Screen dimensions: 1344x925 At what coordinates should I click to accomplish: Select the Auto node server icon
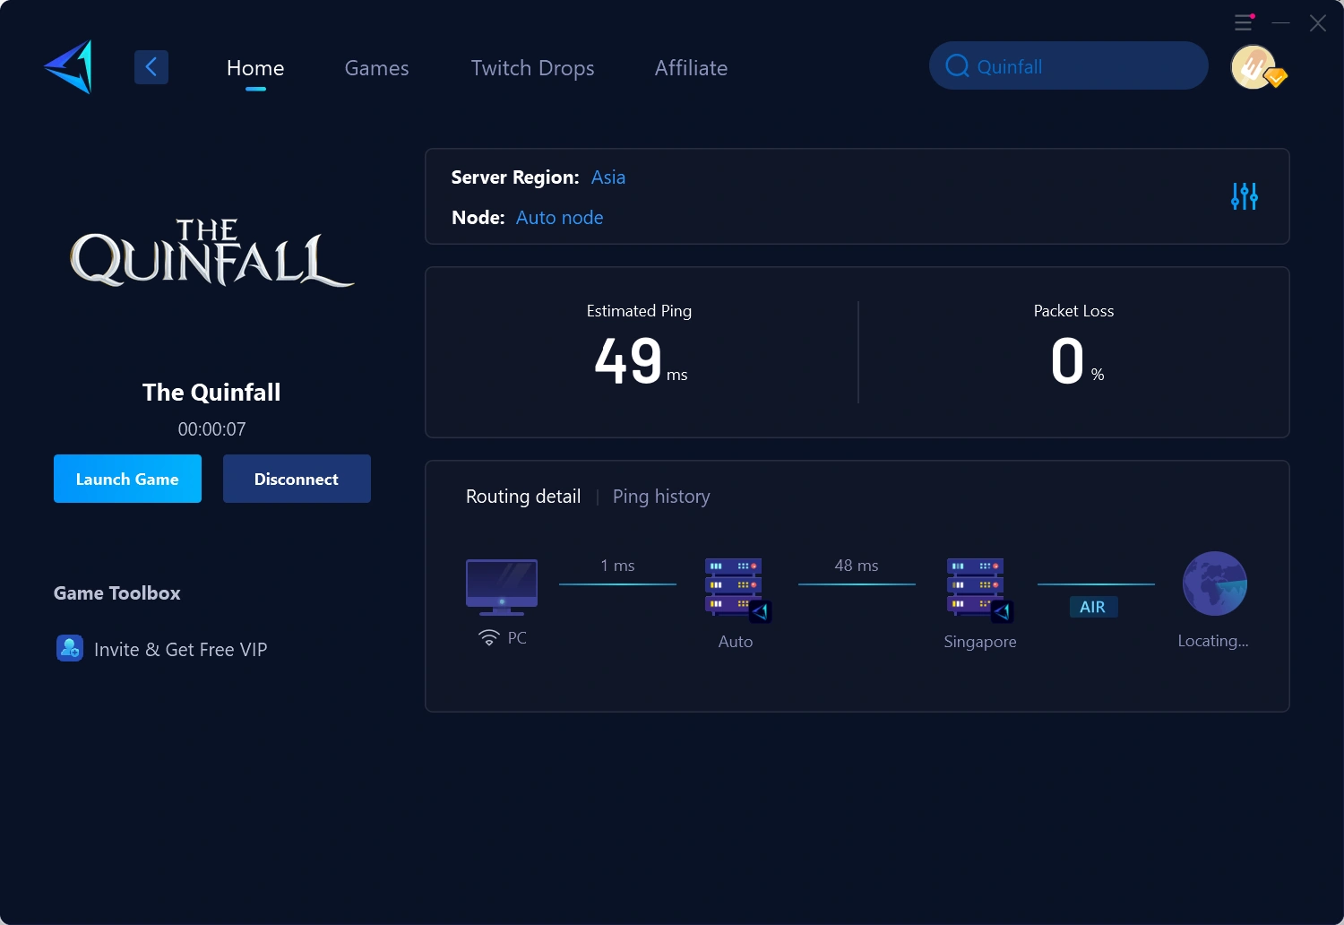pos(735,587)
